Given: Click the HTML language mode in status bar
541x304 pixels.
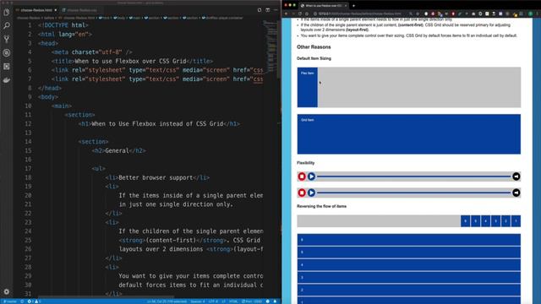Looking at the screenshot, I should (x=233, y=301).
